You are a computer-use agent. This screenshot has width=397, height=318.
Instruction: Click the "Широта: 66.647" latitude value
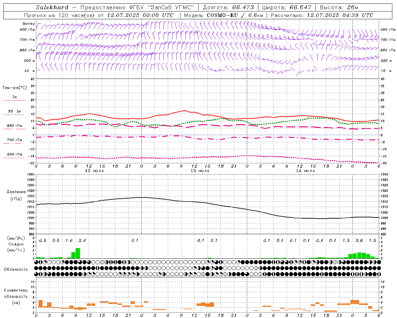point(287,7)
